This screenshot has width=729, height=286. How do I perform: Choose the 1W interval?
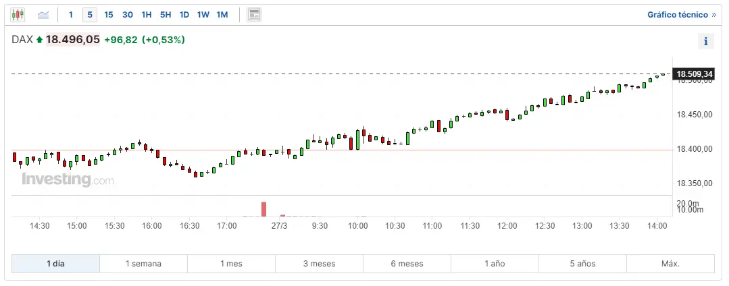tap(203, 14)
